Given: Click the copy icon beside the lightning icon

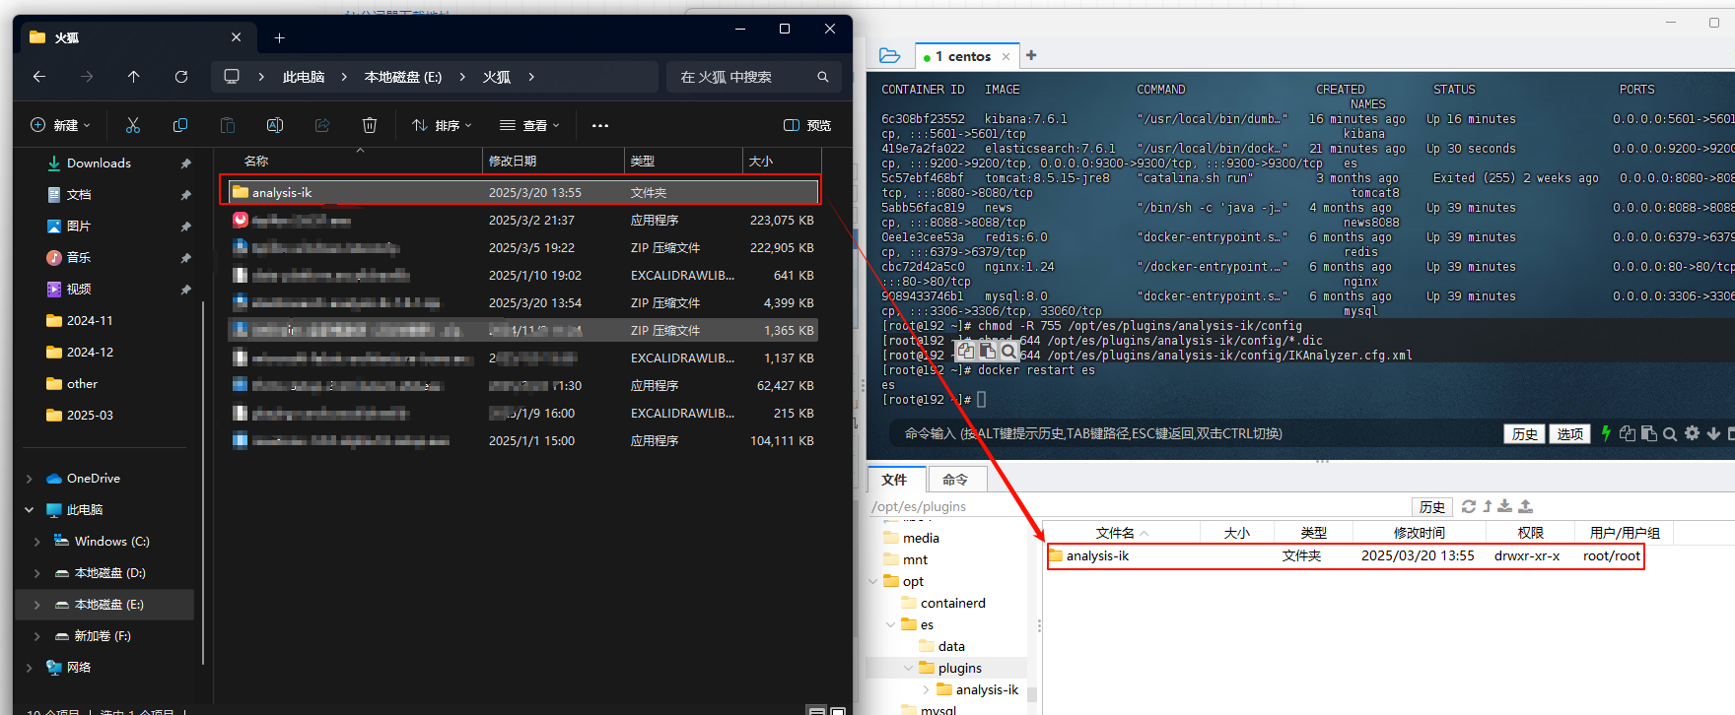Looking at the screenshot, I should pos(1627,433).
